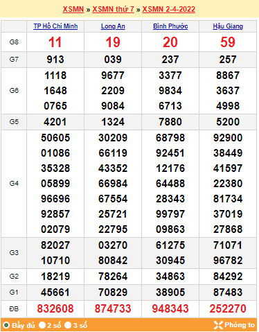Select the 2 số radio option
Image resolution: width=259 pixels, height=332 pixels.
[x=42, y=325]
